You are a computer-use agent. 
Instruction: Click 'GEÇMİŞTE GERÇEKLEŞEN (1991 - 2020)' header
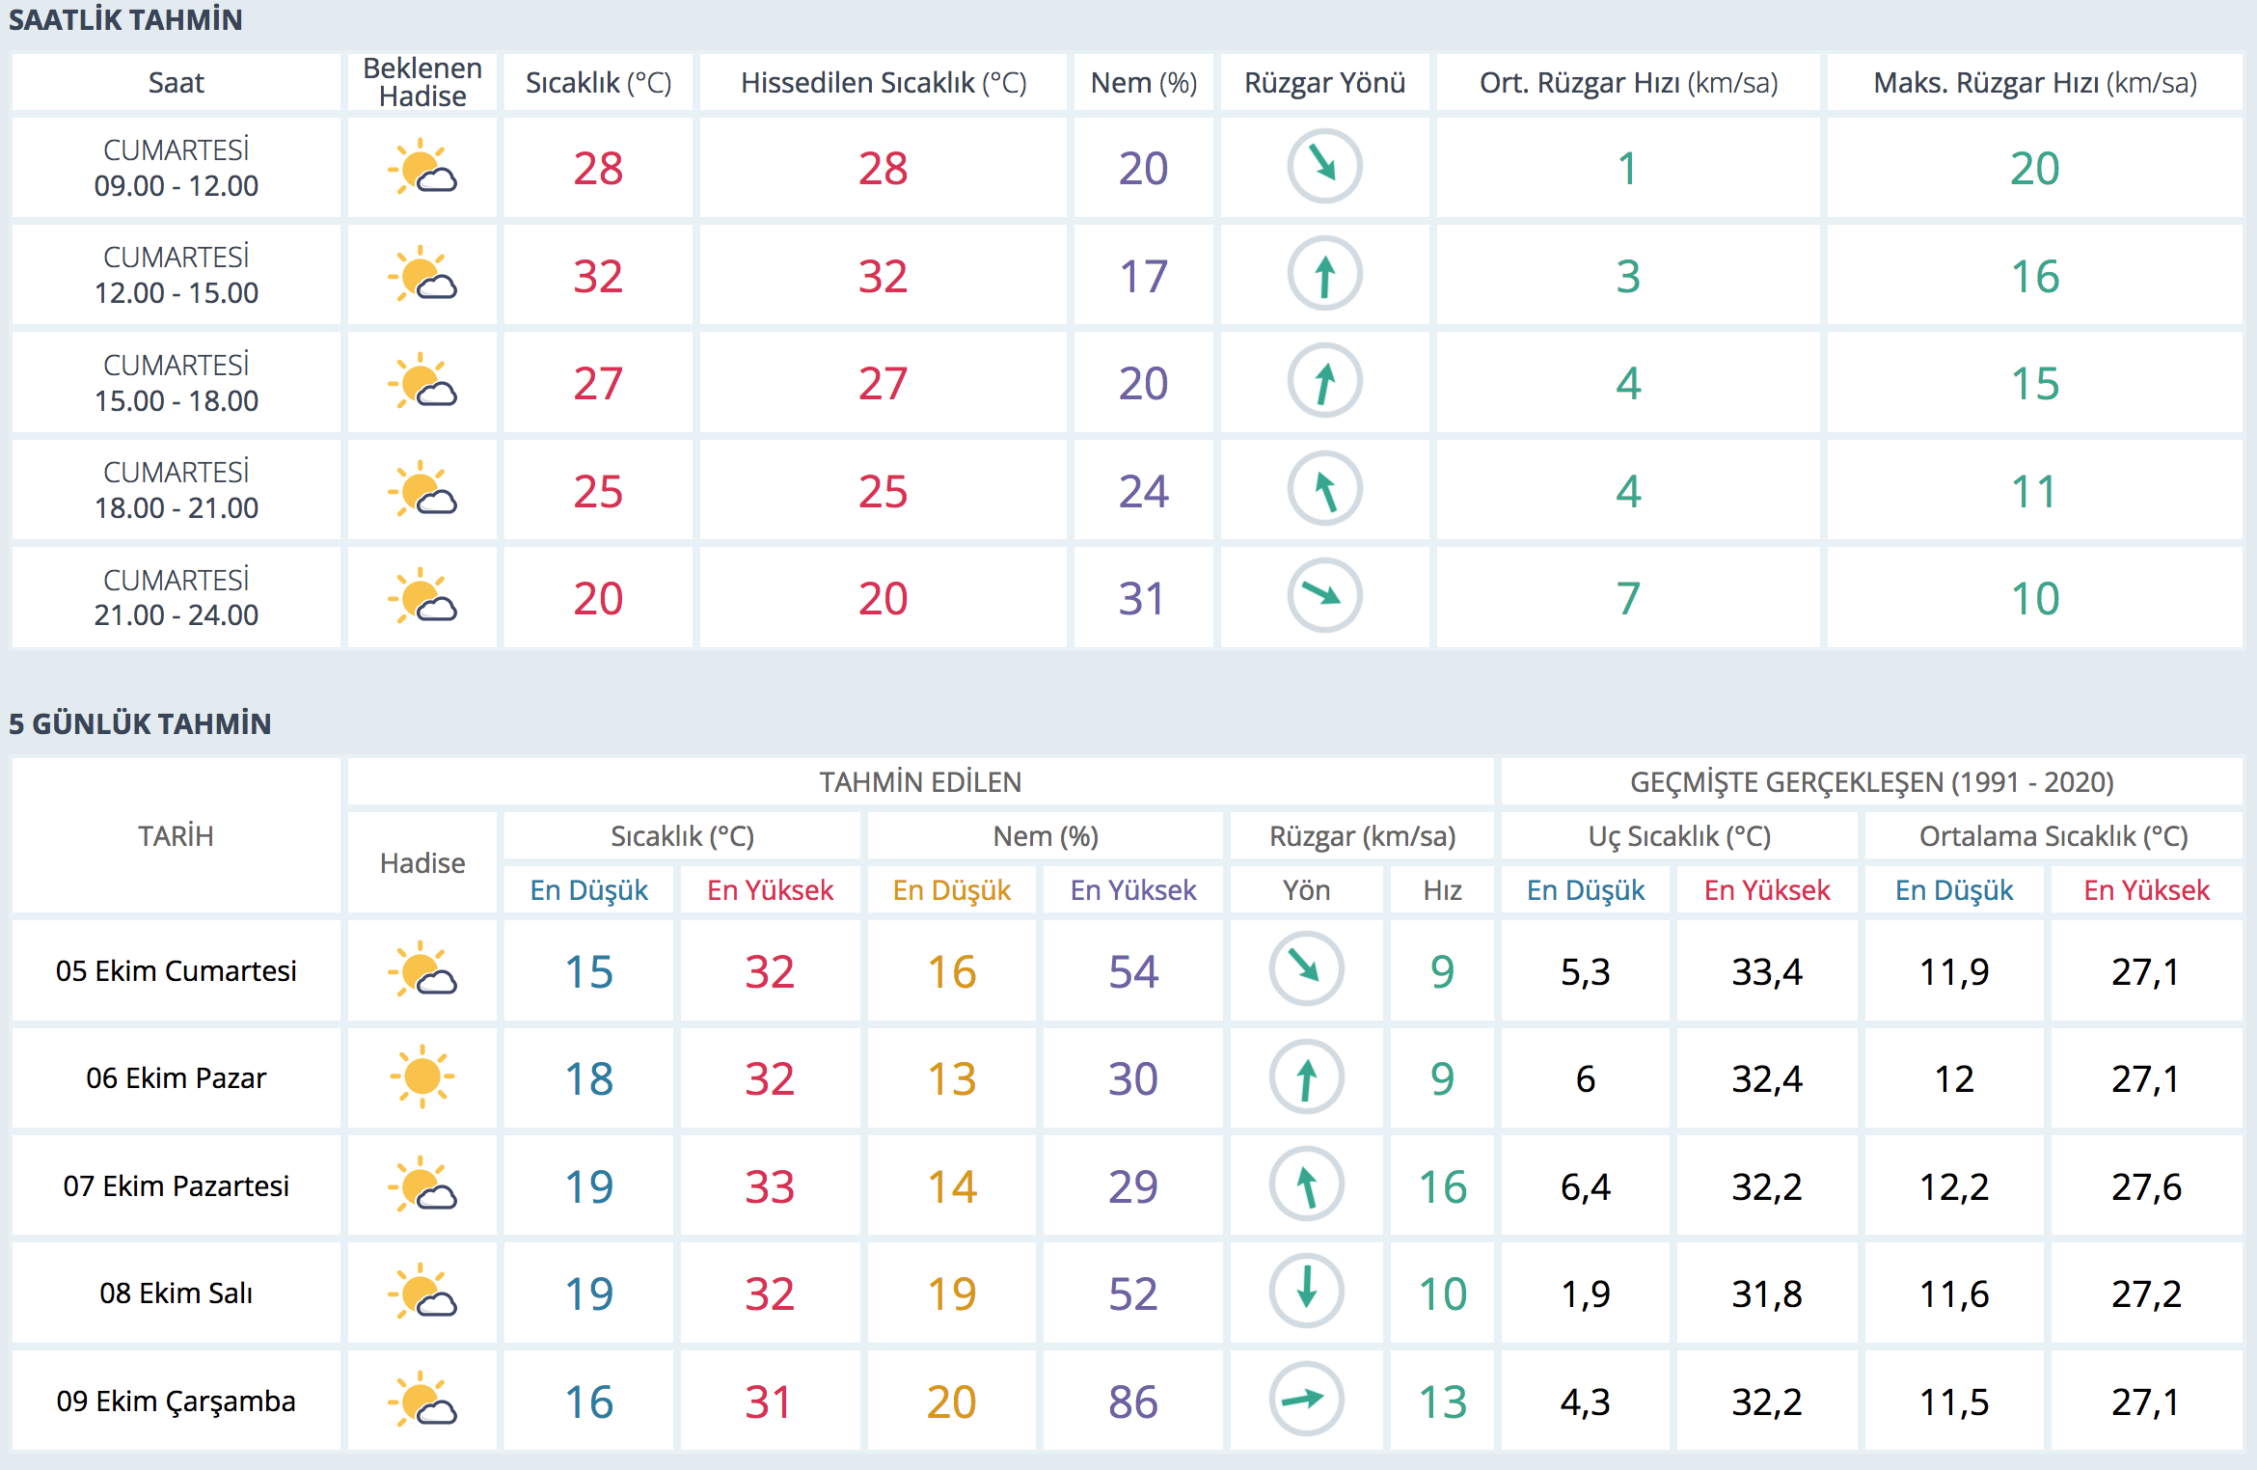[1871, 782]
